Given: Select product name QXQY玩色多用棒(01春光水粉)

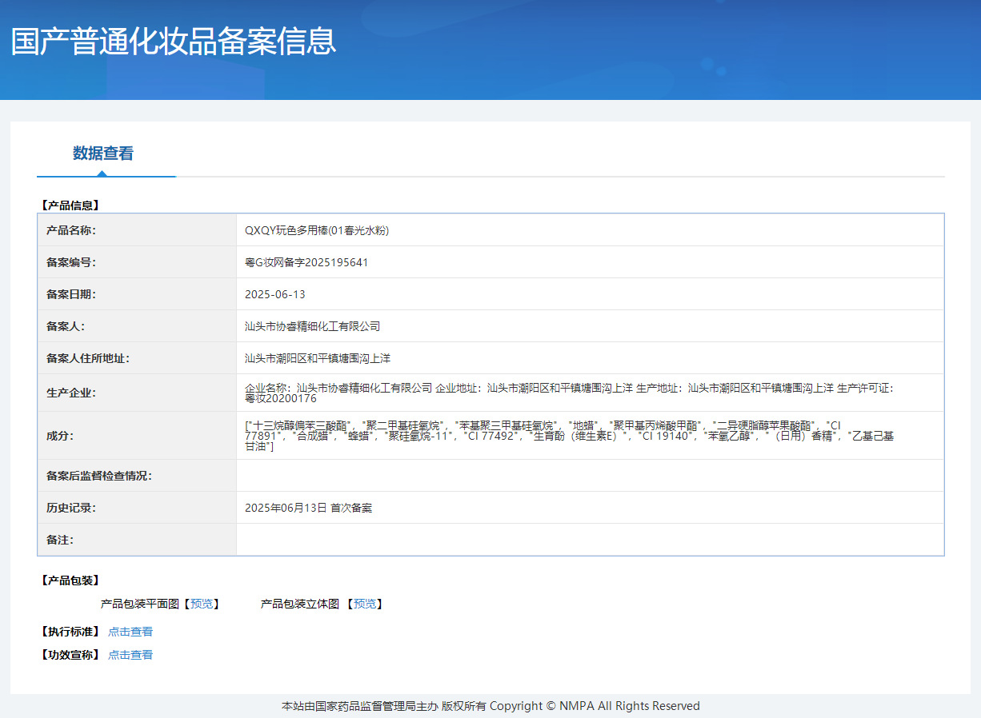Looking at the screenshot, I should (x=317, y=230).
